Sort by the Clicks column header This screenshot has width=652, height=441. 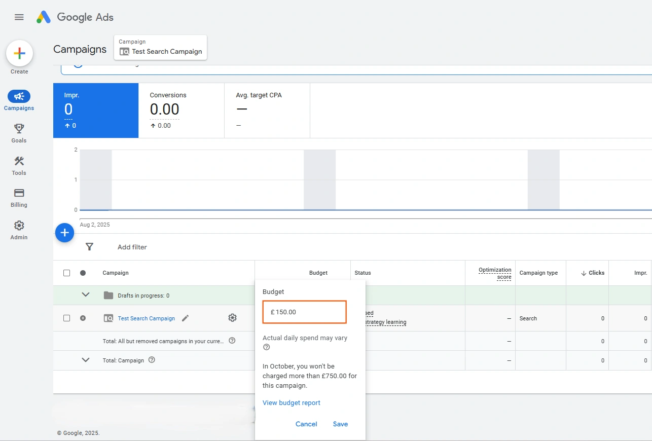tap(593, 273)
